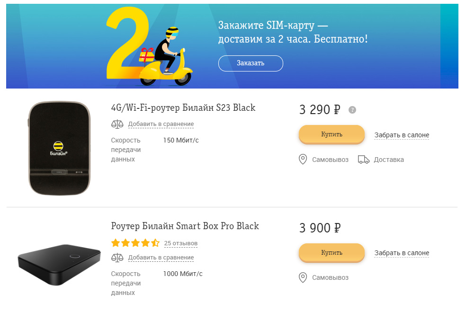Click the star rating of Smart Box Pro

135,243
